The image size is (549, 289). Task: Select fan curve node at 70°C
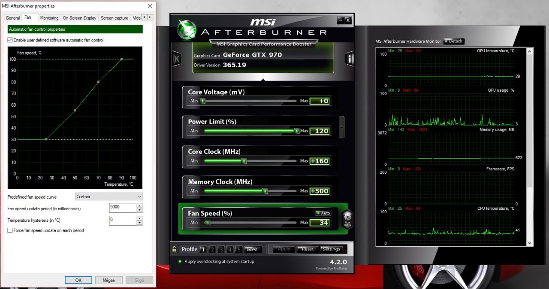coord(98,82)
